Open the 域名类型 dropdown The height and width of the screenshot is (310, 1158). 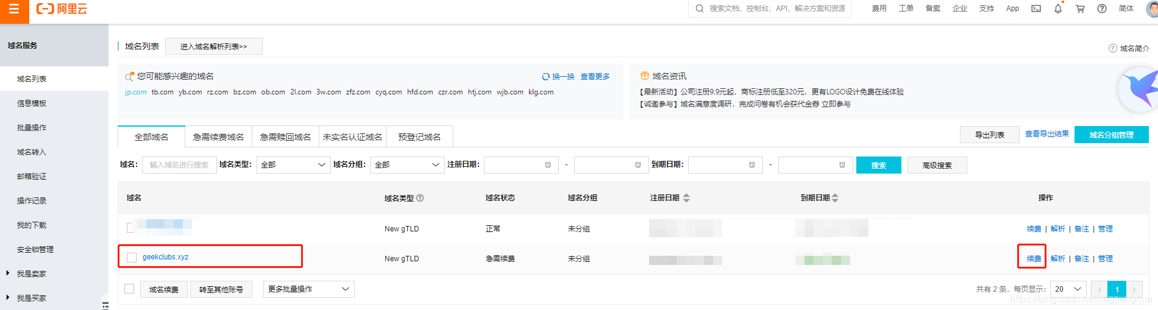(293, 165)
